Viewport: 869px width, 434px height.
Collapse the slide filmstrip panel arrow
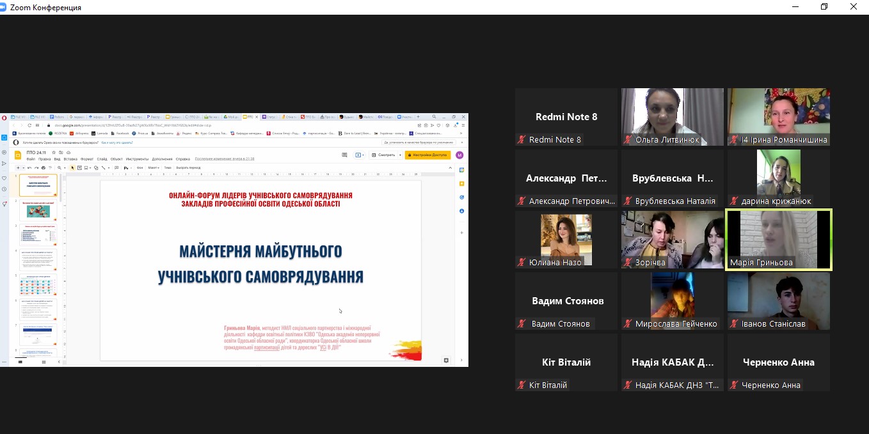pyautogui.click(x=58, y=361)
